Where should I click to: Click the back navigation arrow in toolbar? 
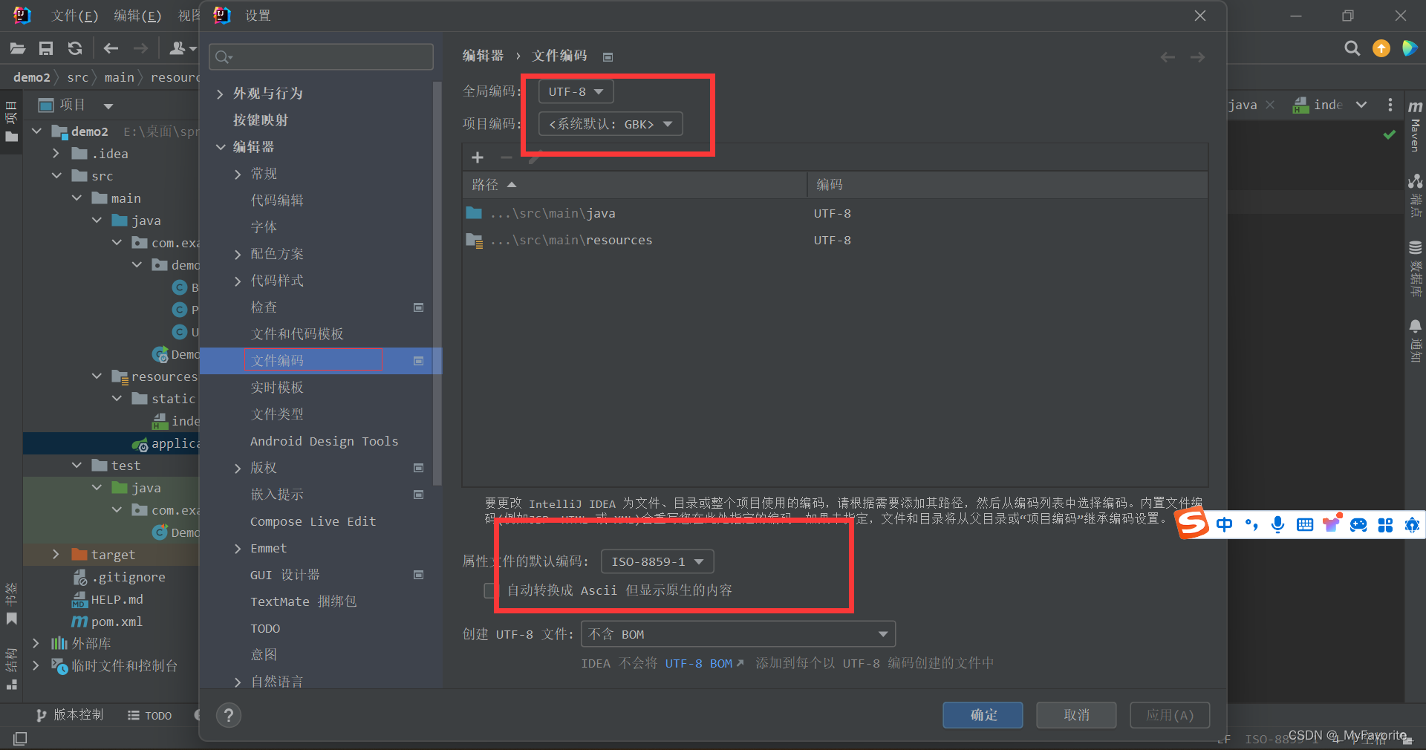111,48
